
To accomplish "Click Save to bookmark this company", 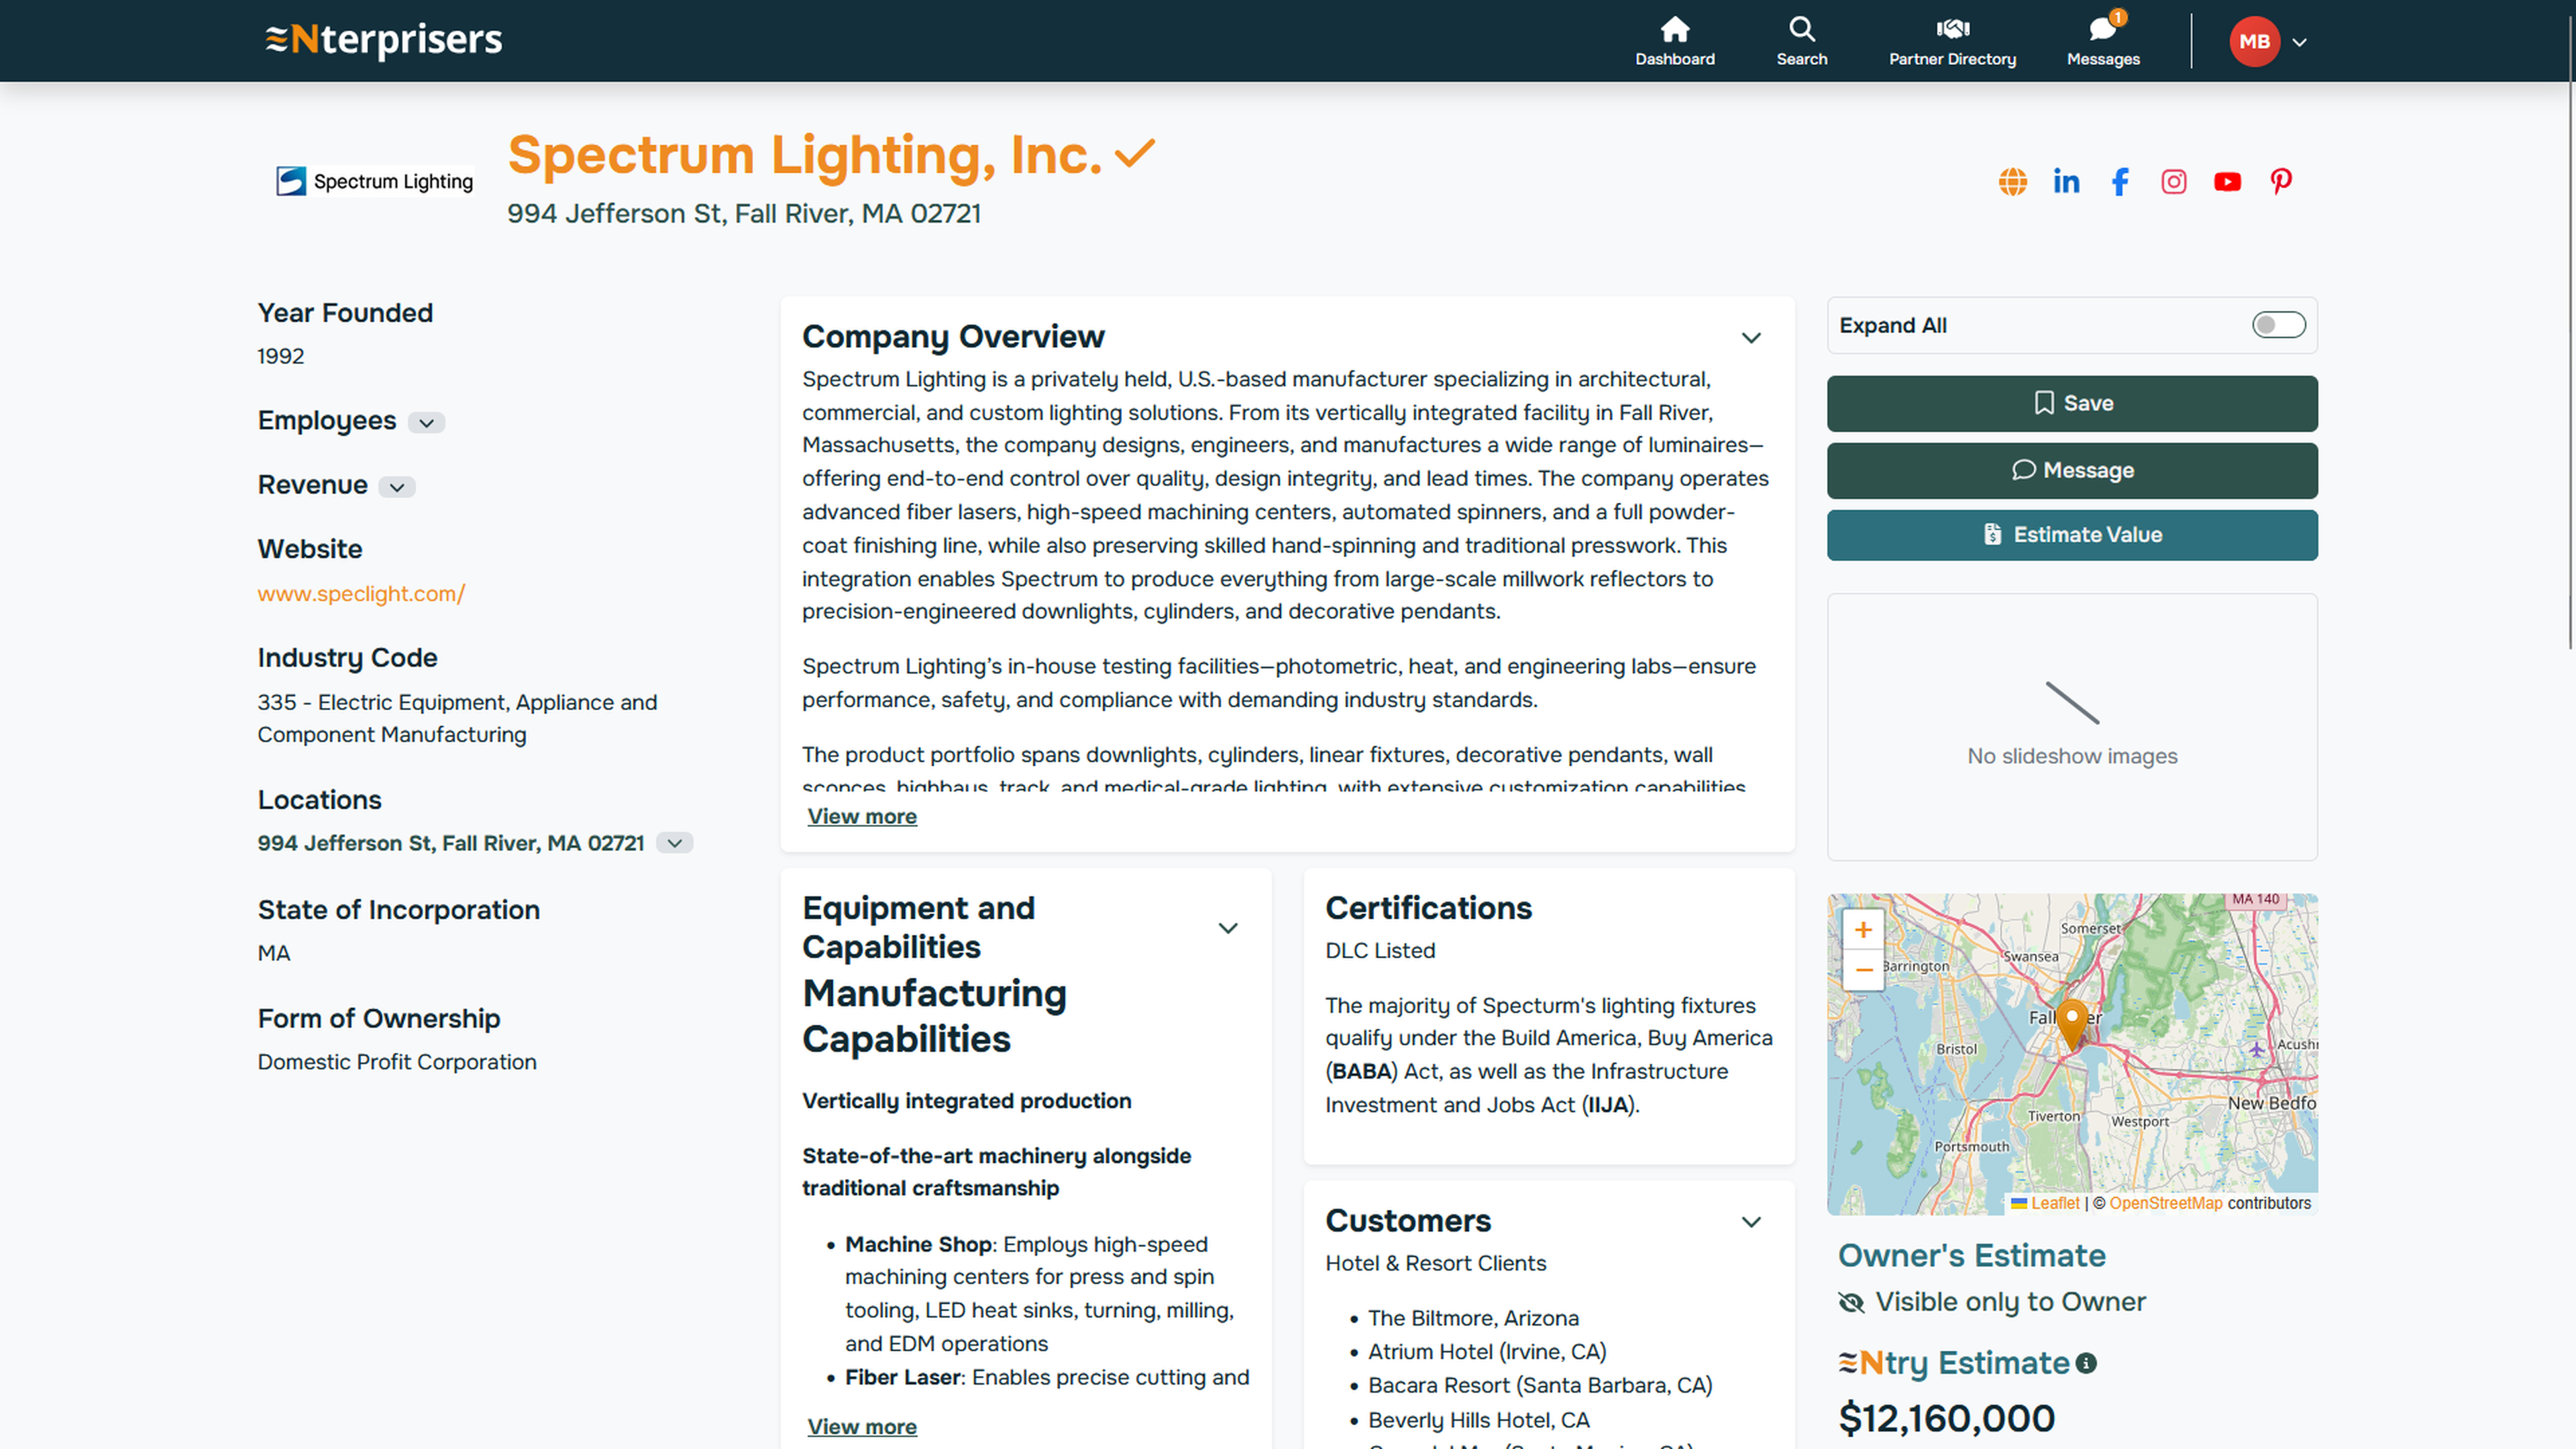I will click(x=2071, y=403).
